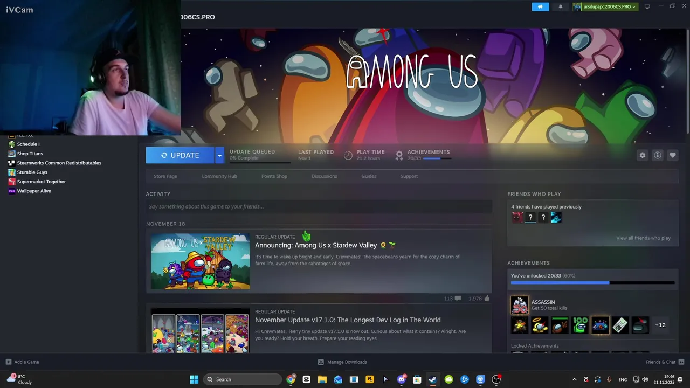View all friends who play link
The image size is (690, 388).
point(644,238)
